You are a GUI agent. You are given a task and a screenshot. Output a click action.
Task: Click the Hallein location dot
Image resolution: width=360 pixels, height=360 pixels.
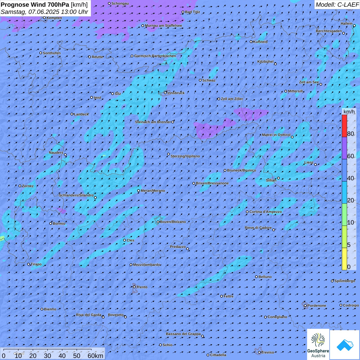[354, 25]
